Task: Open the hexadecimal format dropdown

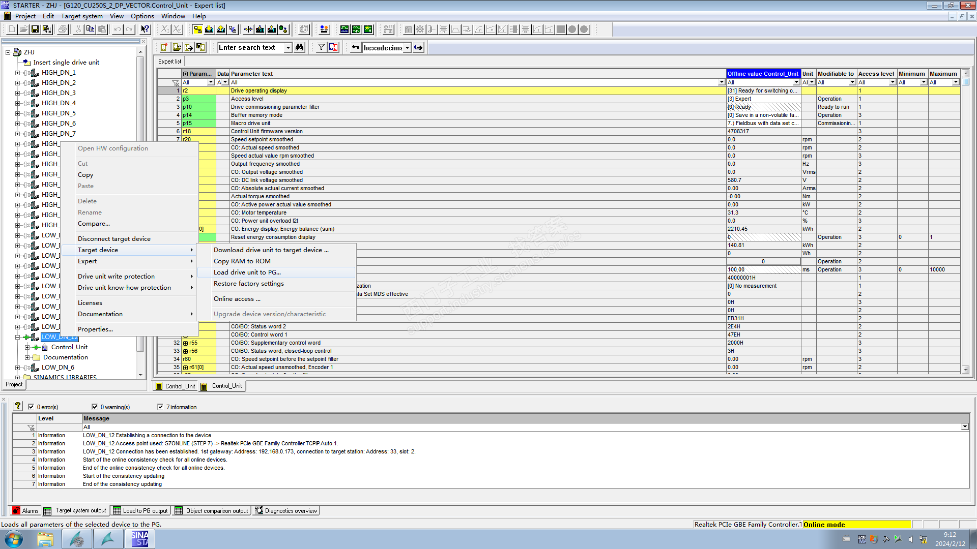Action: point(407,48)
